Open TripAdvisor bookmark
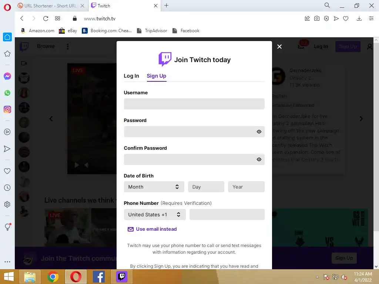 click(x=152, y=31)
